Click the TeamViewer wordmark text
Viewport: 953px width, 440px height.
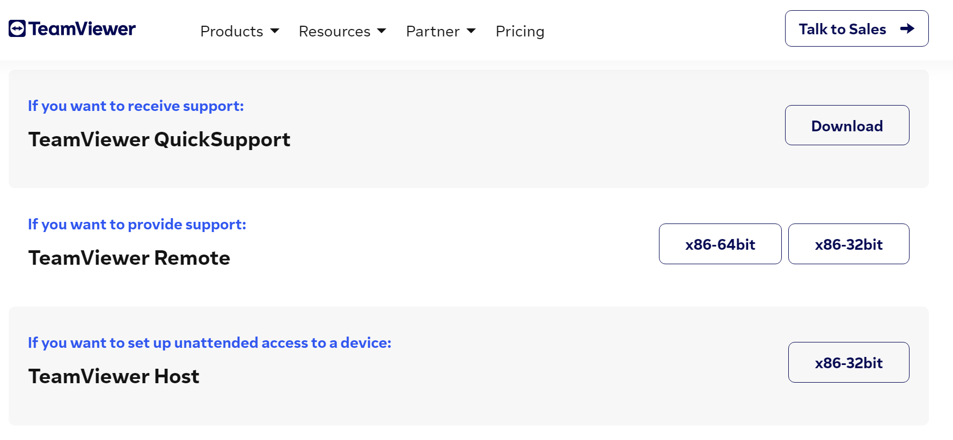point(82,29)
